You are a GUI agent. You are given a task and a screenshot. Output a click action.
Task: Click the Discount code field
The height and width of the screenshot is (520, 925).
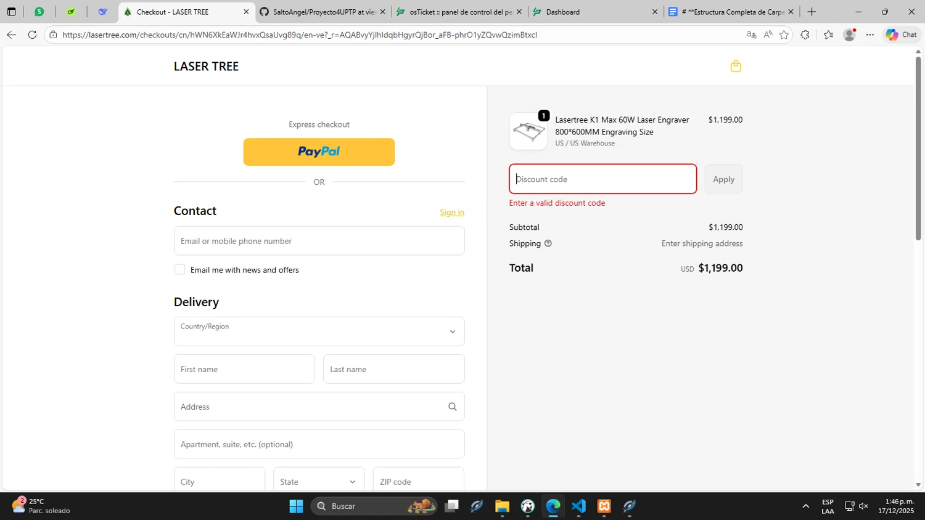[x=602, y=179]
